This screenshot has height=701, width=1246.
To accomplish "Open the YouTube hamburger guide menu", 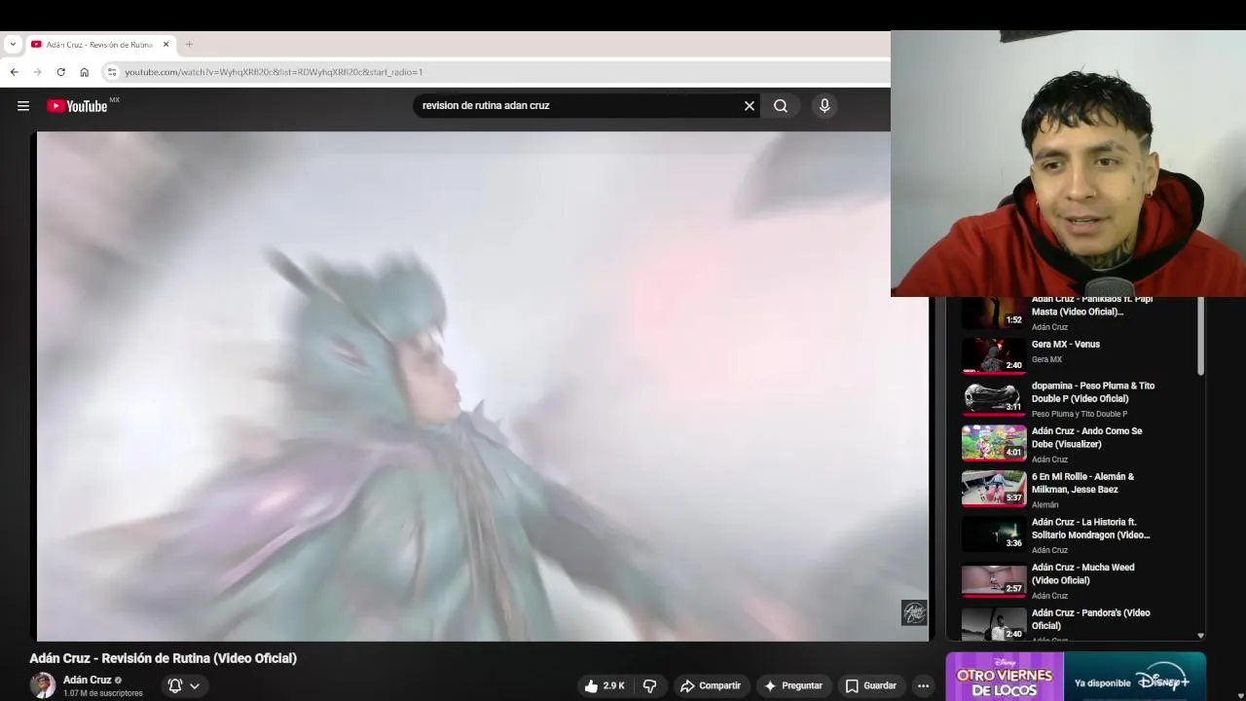I will [23, 106].
